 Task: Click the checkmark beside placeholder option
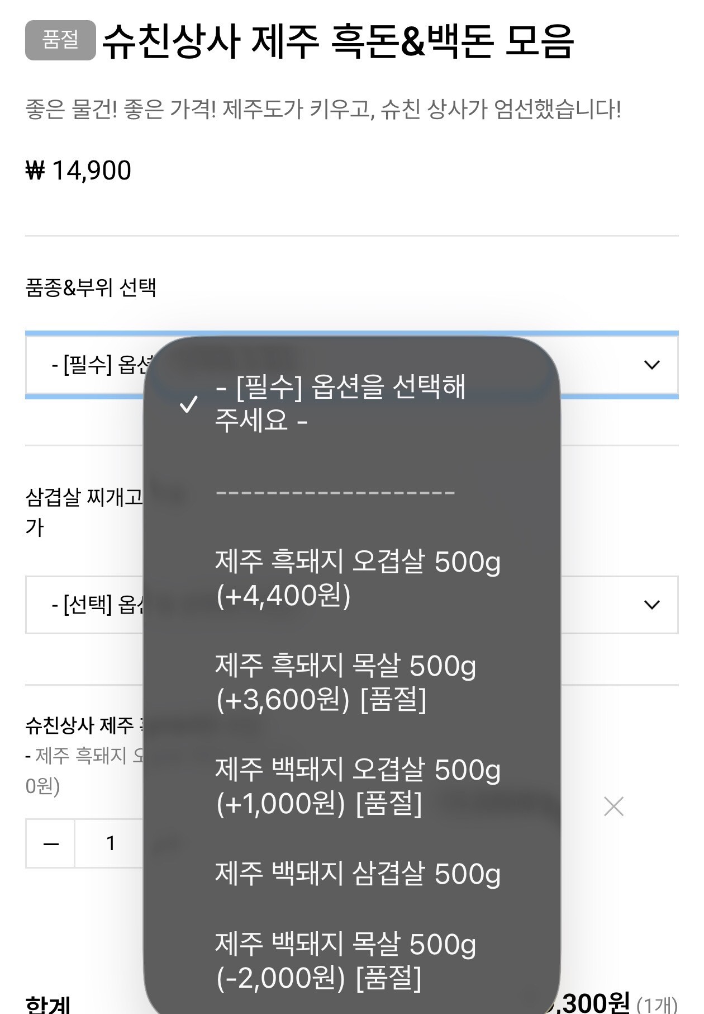[x=188, y=403]
